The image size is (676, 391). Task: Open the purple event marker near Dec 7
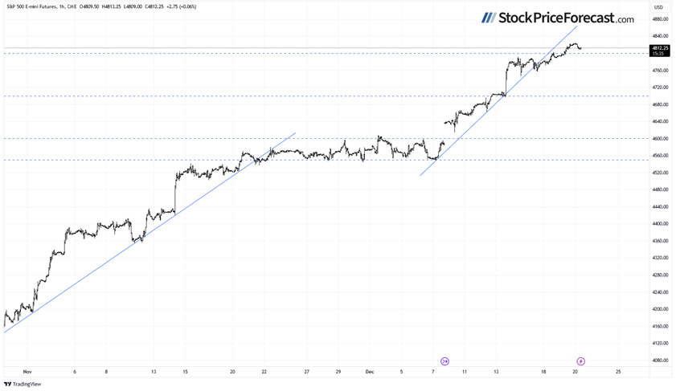pos(445,362)
